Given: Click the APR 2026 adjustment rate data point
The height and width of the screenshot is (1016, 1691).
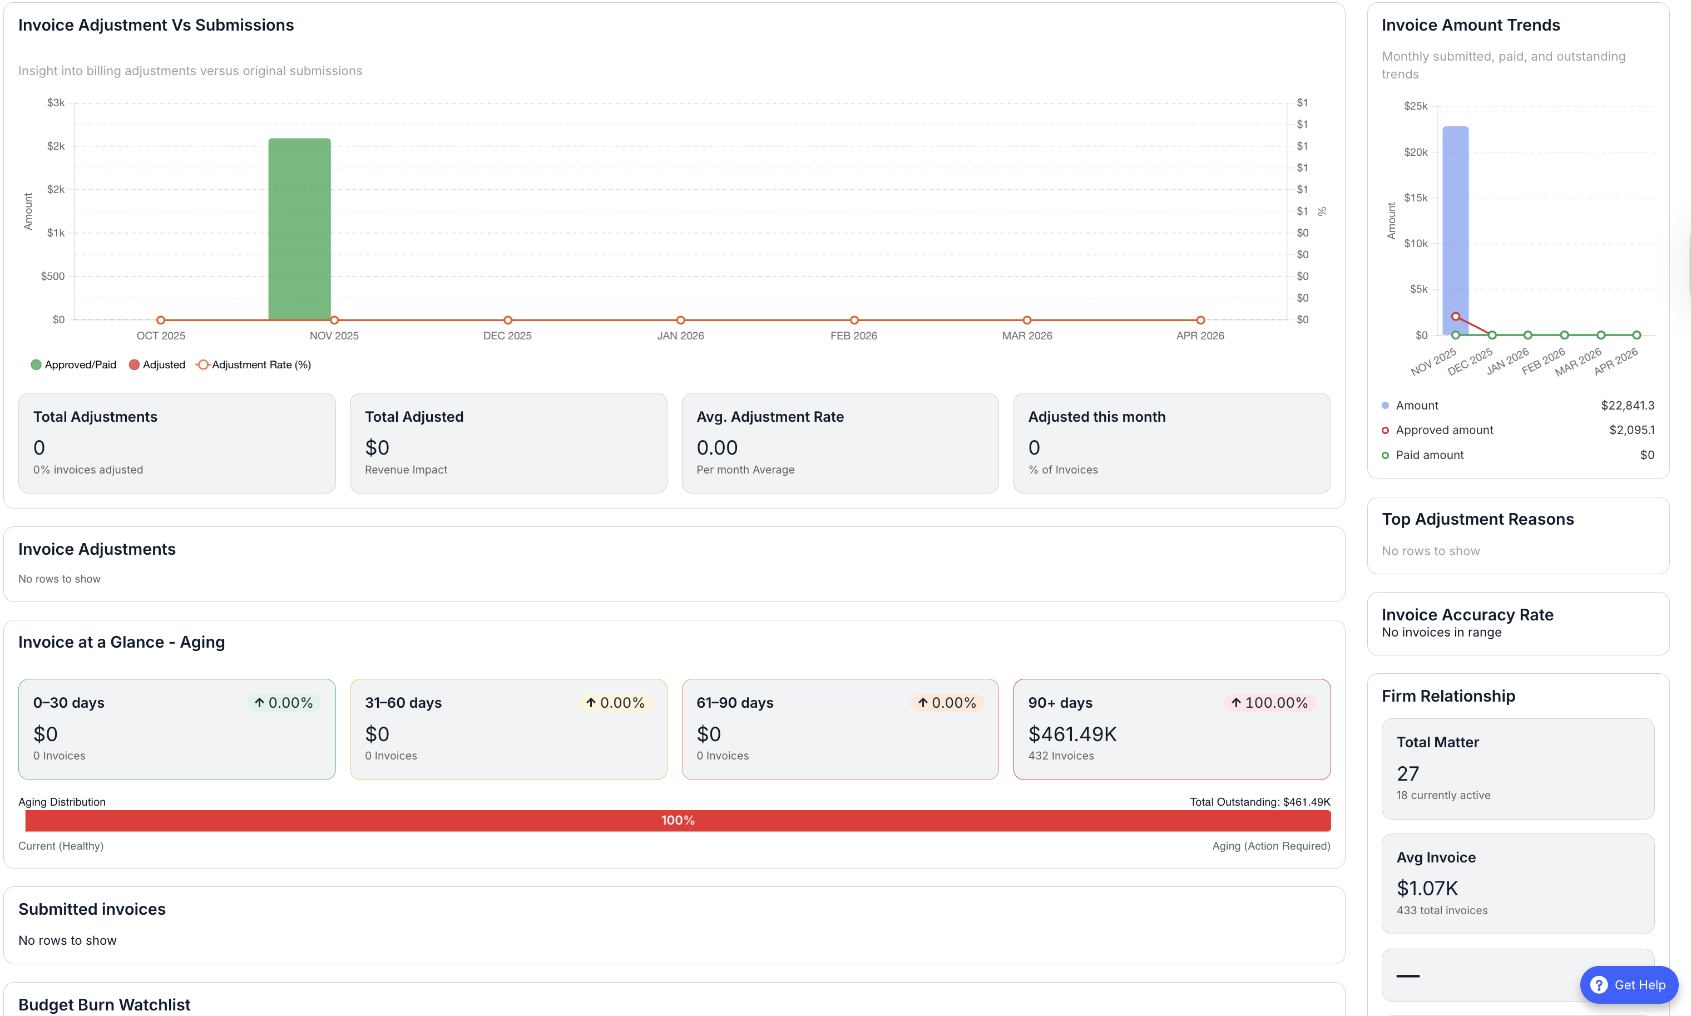Looking at the screenshot, I should pyautogui.click(x=1200, y=320).
